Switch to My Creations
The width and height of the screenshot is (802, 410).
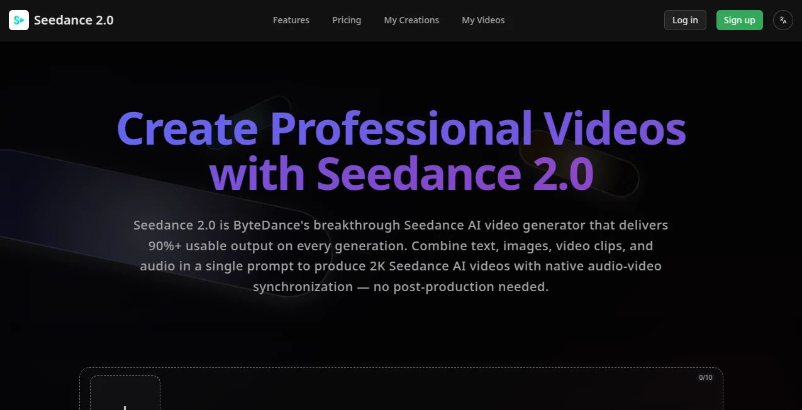pos(411,20)
